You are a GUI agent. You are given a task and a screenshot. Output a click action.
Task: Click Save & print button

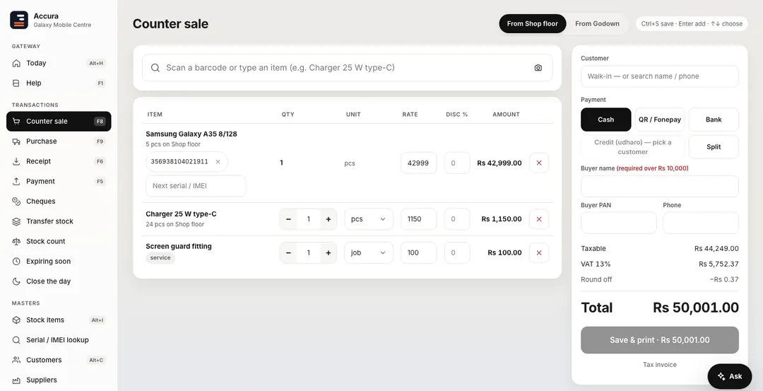pyautogui.click(x=659, y=340)
